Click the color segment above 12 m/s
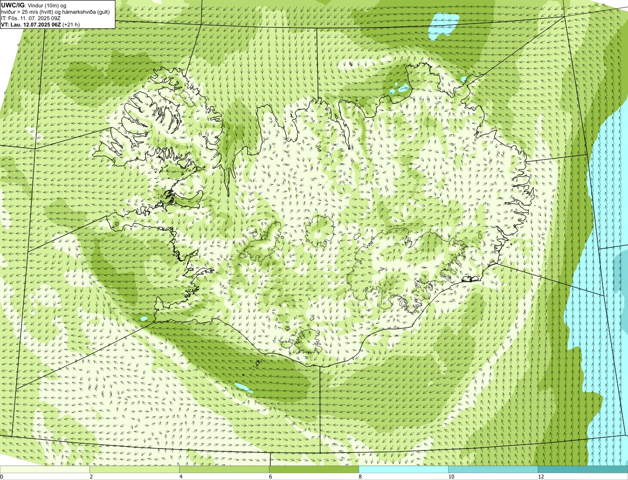Image resolution: width=628 pixels, height=480 pixels. tap(583, 469)
